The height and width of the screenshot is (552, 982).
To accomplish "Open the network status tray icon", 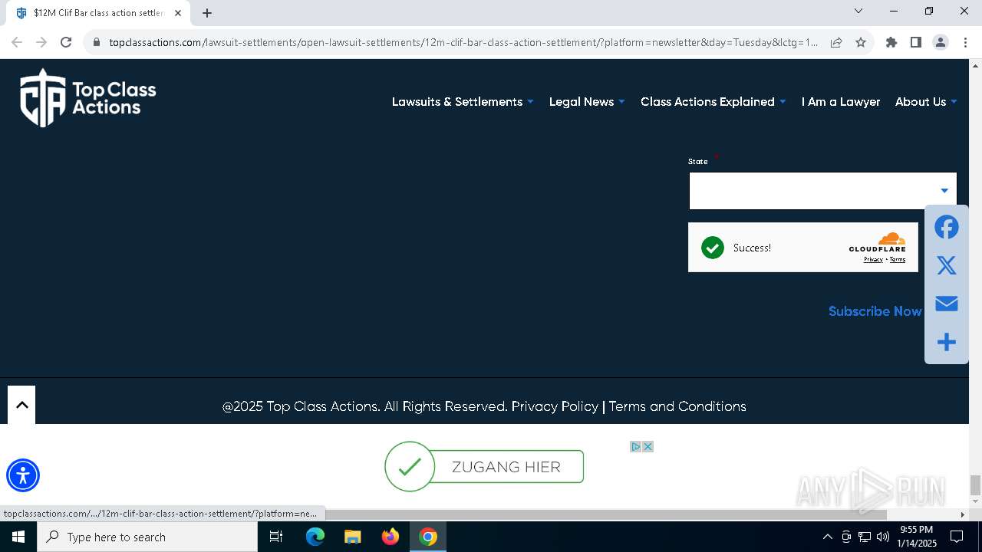I will (x=865, y=537).
